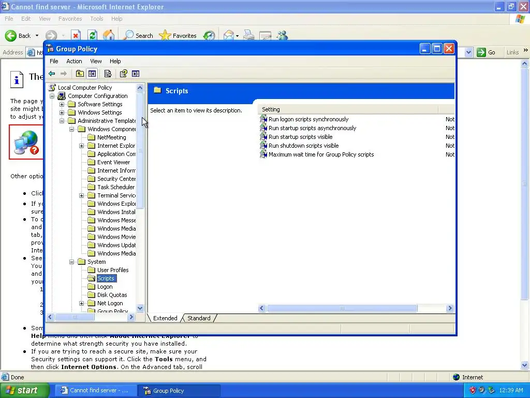Click the Print icon in Internet Explorer

(x=249, y=36)
